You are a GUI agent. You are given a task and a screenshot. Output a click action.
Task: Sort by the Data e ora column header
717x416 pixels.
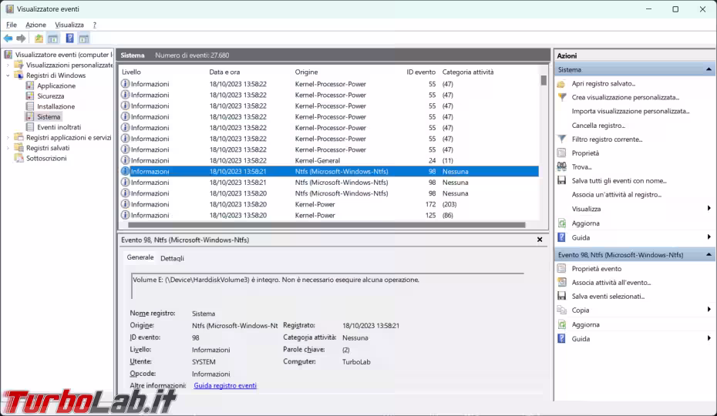(x=224, y=72)
